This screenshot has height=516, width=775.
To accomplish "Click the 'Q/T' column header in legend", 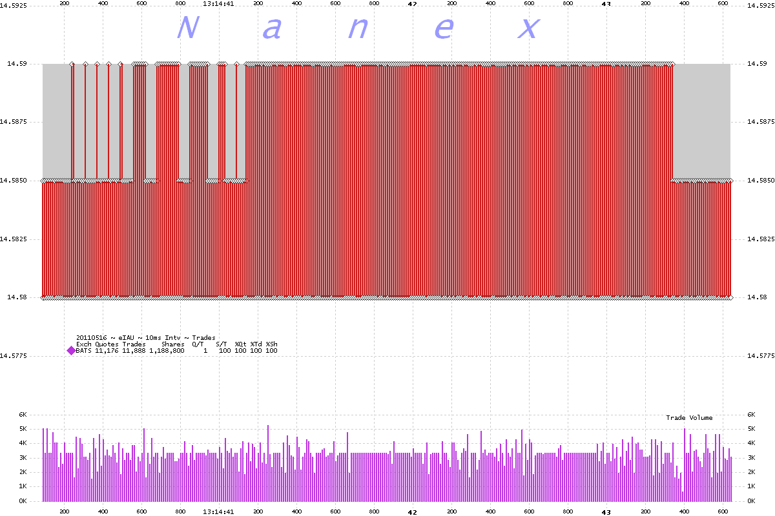I will (x=198, y=344).
